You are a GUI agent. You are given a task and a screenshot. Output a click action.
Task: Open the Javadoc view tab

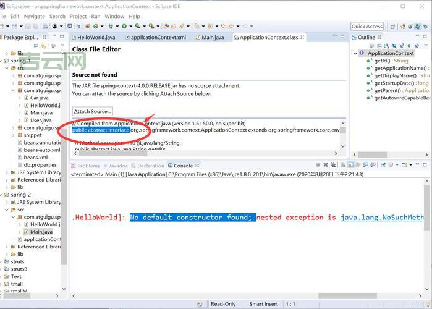tap(116, 166)
